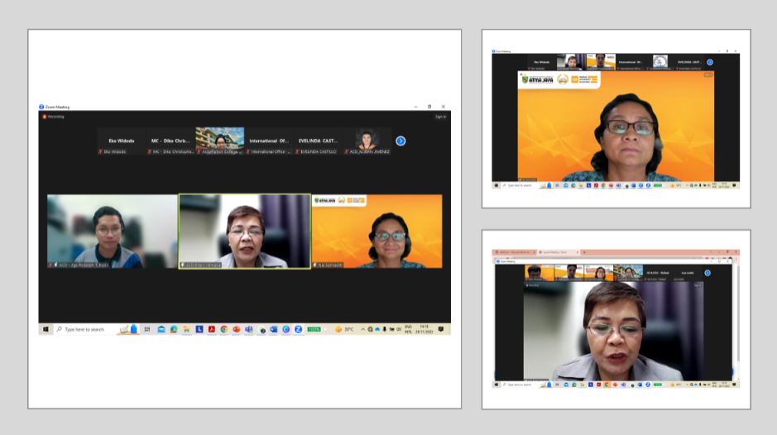This screenshot has width=777, height=435.
Task: Click the Recording indicator in main Zoom window
Action: (x=54, y=117)
